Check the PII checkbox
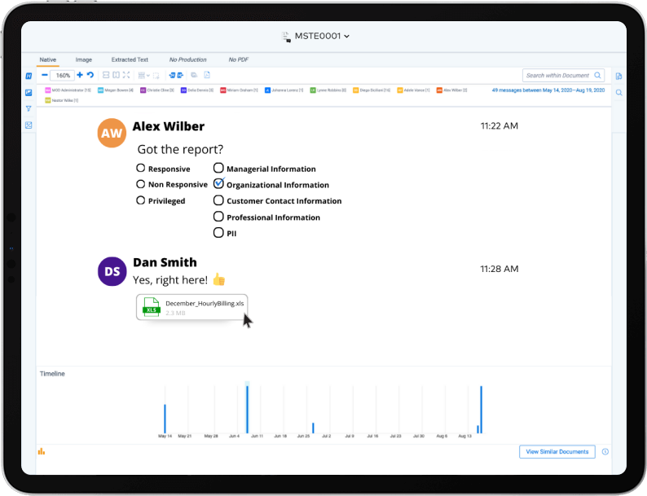 [218, 233]
